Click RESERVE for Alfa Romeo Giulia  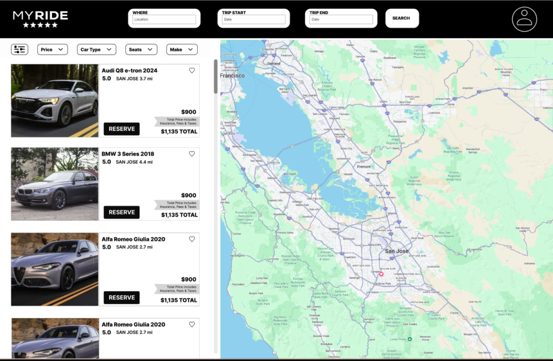click(122, 298)
